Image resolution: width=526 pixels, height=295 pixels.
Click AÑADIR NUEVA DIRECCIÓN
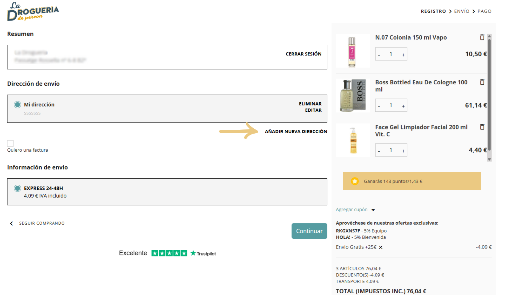pos(296,131)
